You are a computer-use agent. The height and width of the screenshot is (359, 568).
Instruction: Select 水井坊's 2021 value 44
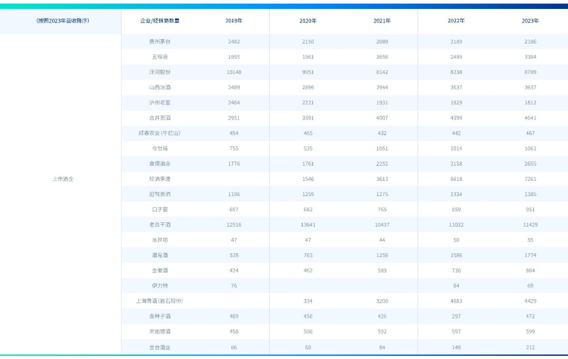[x=382, y=240]
